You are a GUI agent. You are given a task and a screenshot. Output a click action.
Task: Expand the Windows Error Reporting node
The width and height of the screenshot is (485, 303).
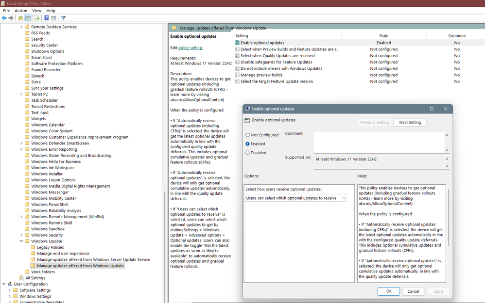coord(21,149)
